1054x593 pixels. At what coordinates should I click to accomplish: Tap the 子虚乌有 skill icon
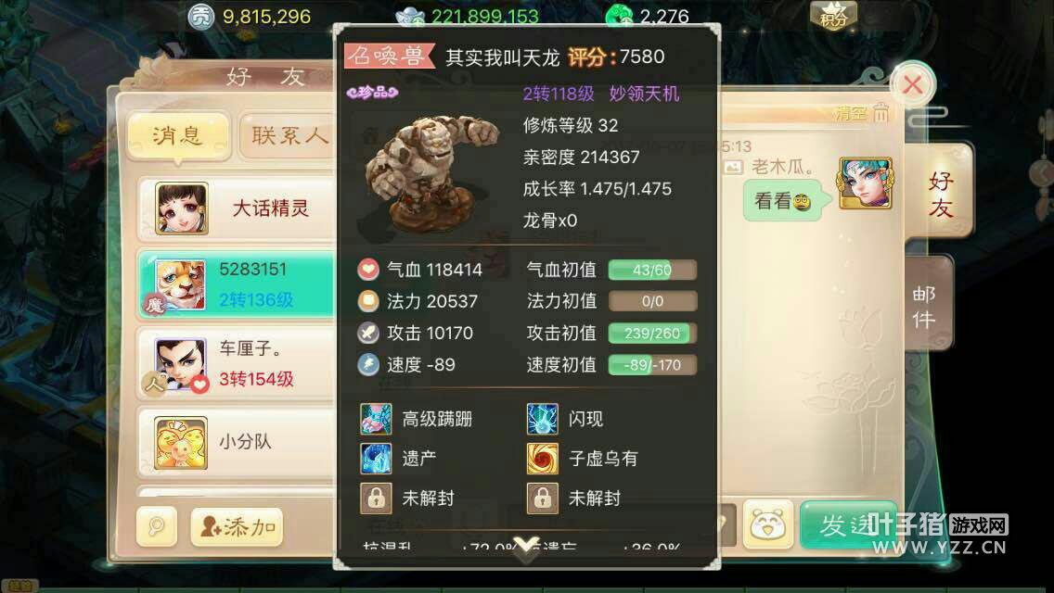tap(543, 459)
